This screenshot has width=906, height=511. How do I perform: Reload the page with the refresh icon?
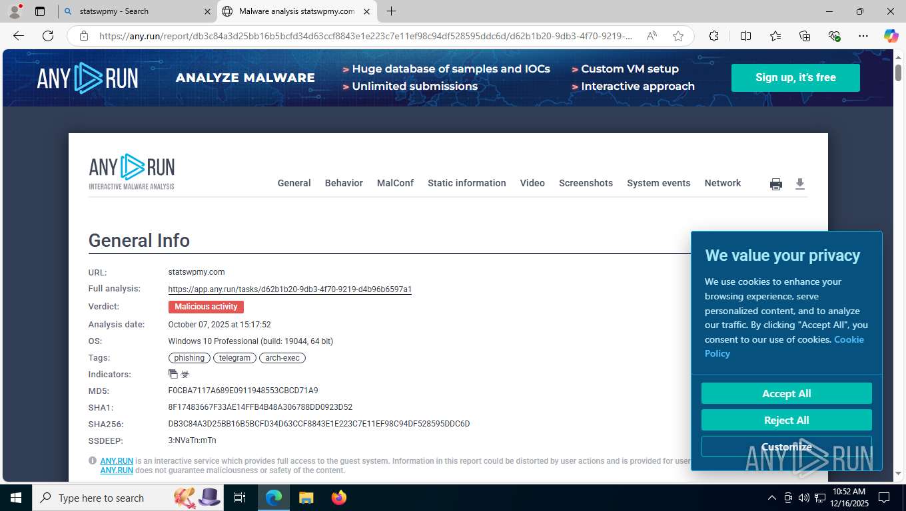click(48, 36)
